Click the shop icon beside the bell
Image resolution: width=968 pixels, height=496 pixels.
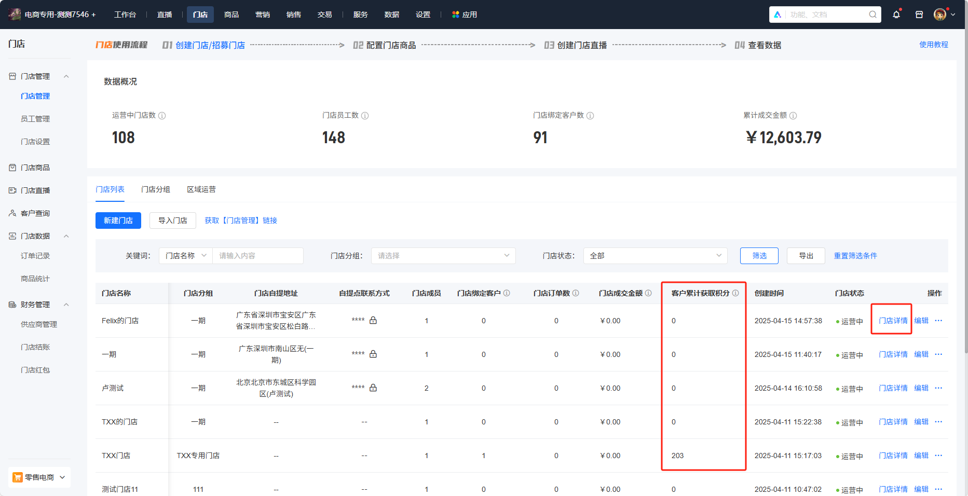pos(919,15)
